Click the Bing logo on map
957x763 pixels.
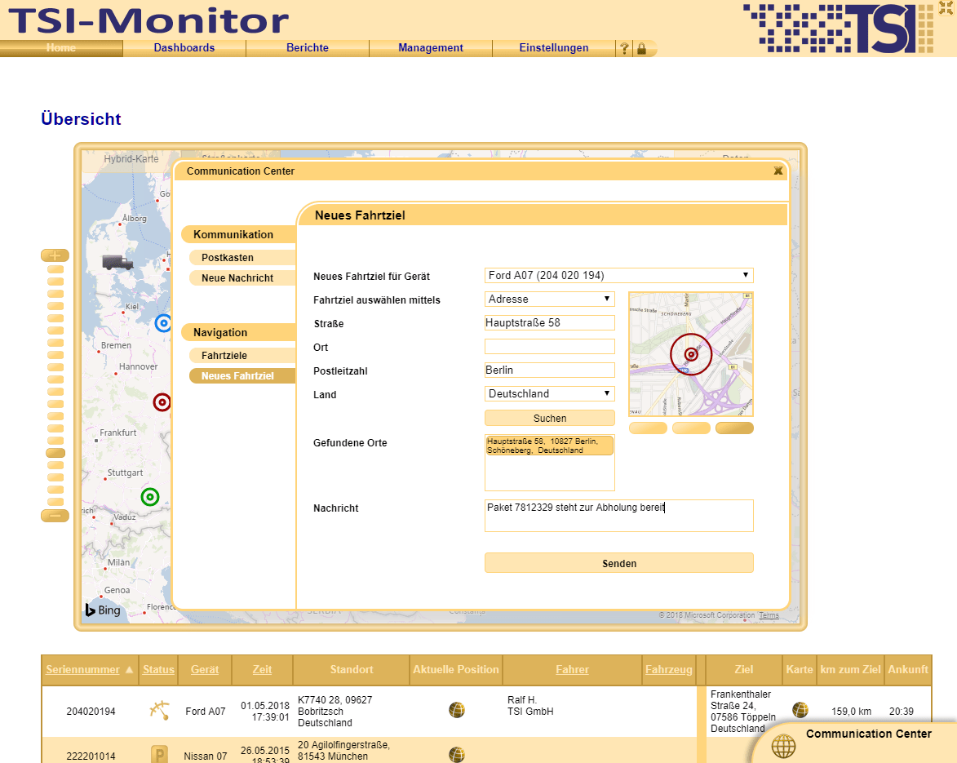pyautogui.click(x=103, y=610)
